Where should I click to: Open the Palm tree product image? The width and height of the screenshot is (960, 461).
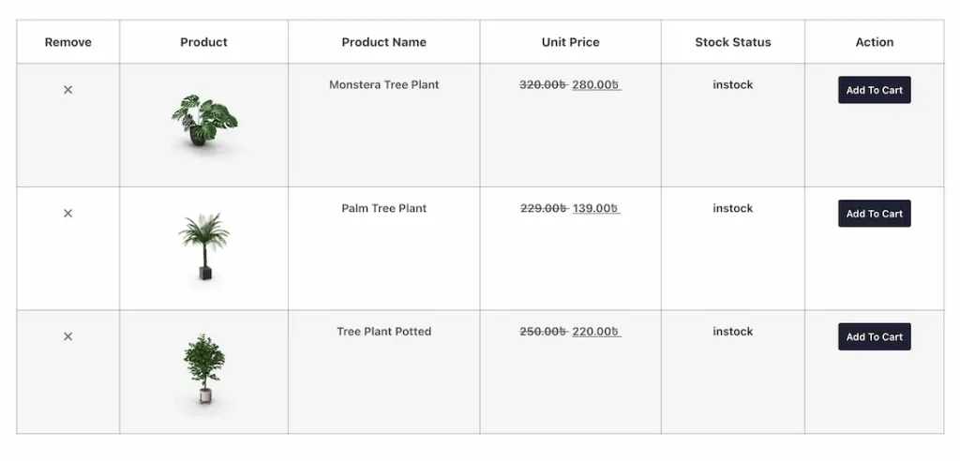pyautogui.click(x=203, y=246)
